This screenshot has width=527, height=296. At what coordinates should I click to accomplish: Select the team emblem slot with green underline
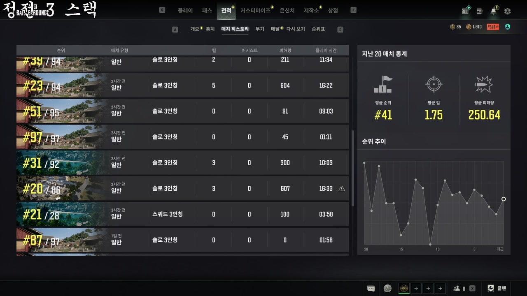click(404, 289)
